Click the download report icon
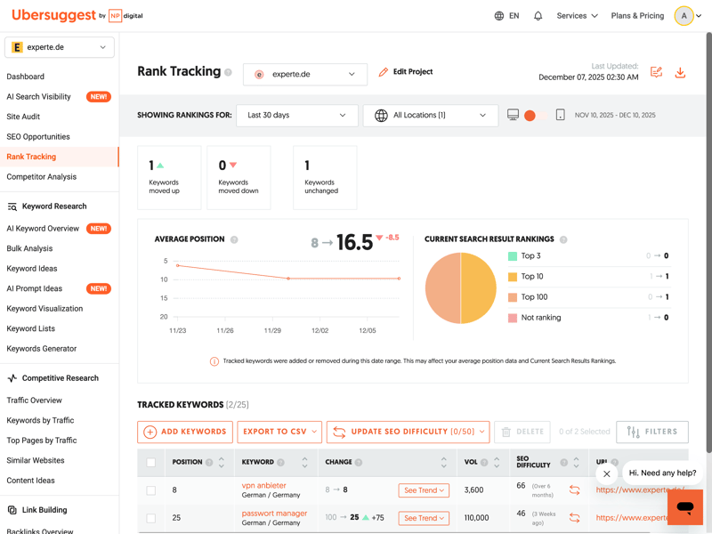This screenshot has height=534, width=712. click(x=680, y=72)
